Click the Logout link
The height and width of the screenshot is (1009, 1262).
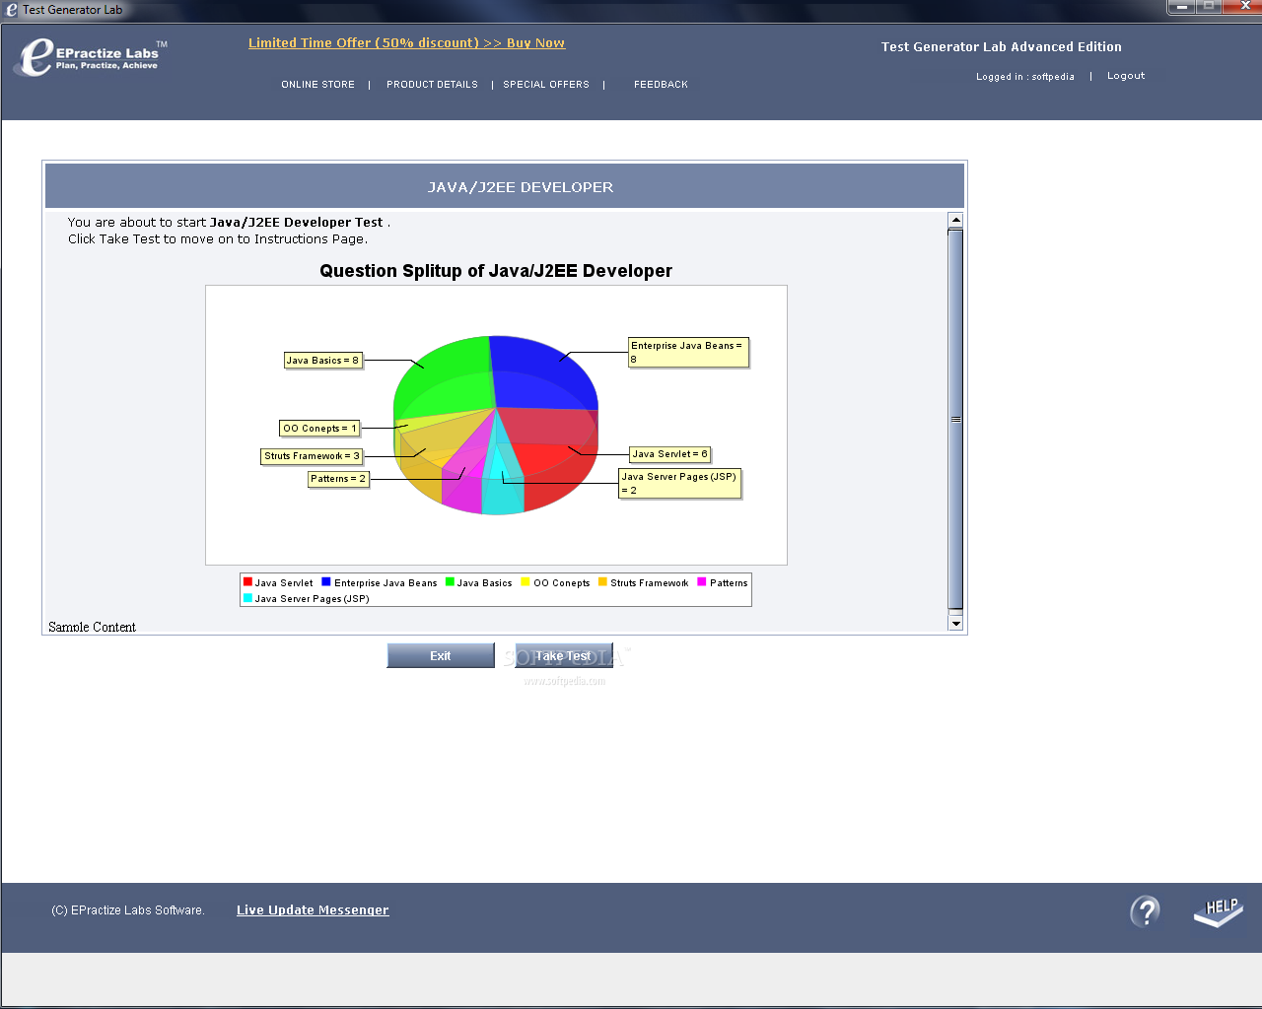pyautogui.click(x=1126, y=76)
